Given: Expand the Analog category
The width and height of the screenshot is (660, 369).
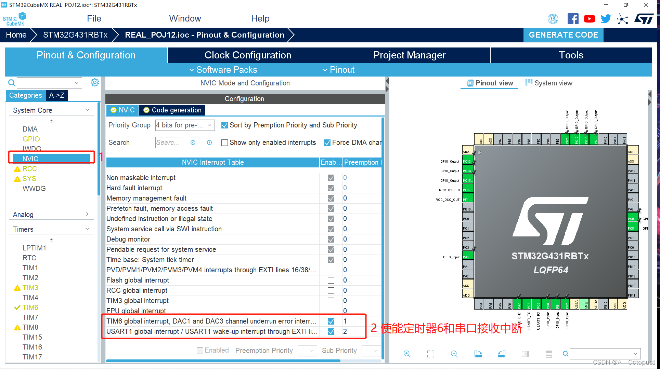Looking at the screenshot, I should [87, 214].
